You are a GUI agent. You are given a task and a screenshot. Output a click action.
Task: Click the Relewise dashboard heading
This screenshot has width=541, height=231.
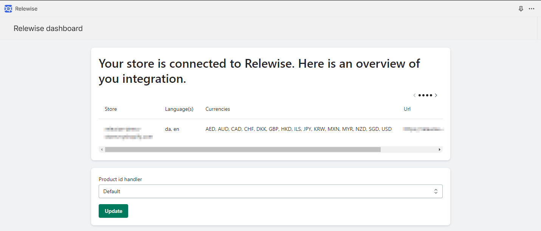coord(48,28)
